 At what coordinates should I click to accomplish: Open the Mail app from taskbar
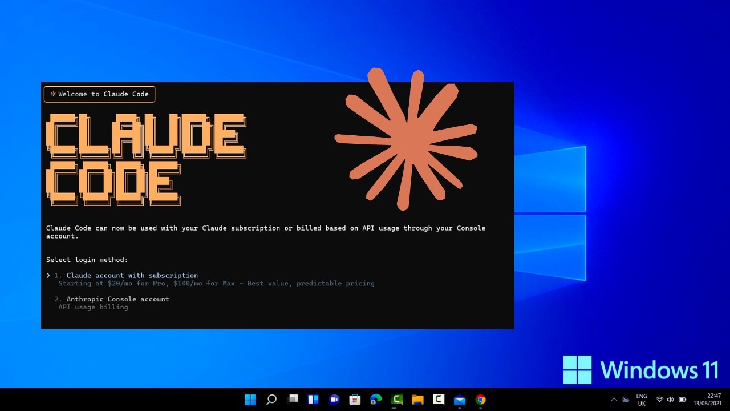click(460, 400)
